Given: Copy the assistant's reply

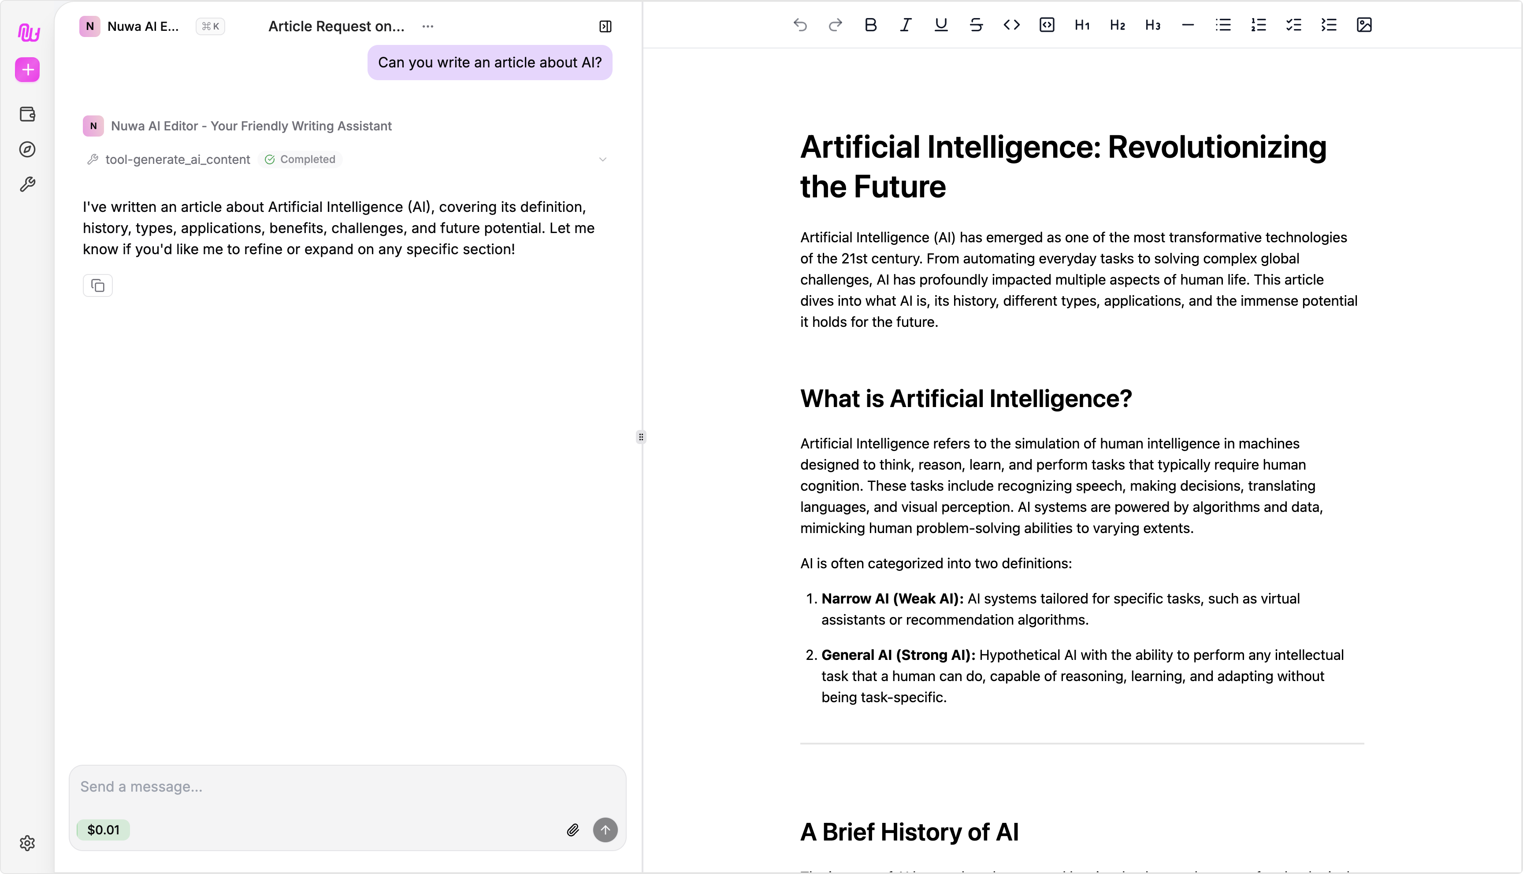Looking at the screenshot, I should [98, 286].
